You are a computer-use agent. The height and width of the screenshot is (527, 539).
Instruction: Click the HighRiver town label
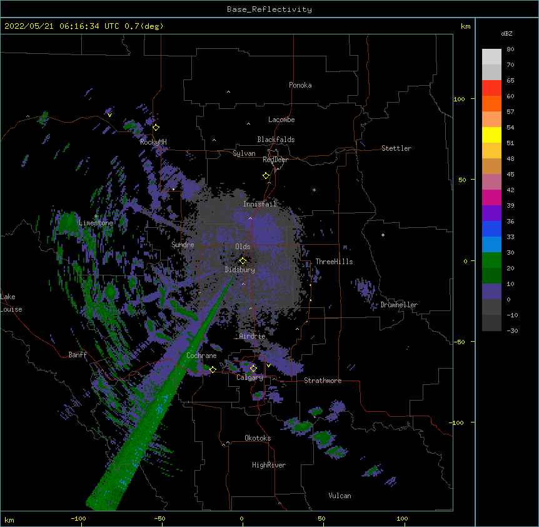click(269, 465)
